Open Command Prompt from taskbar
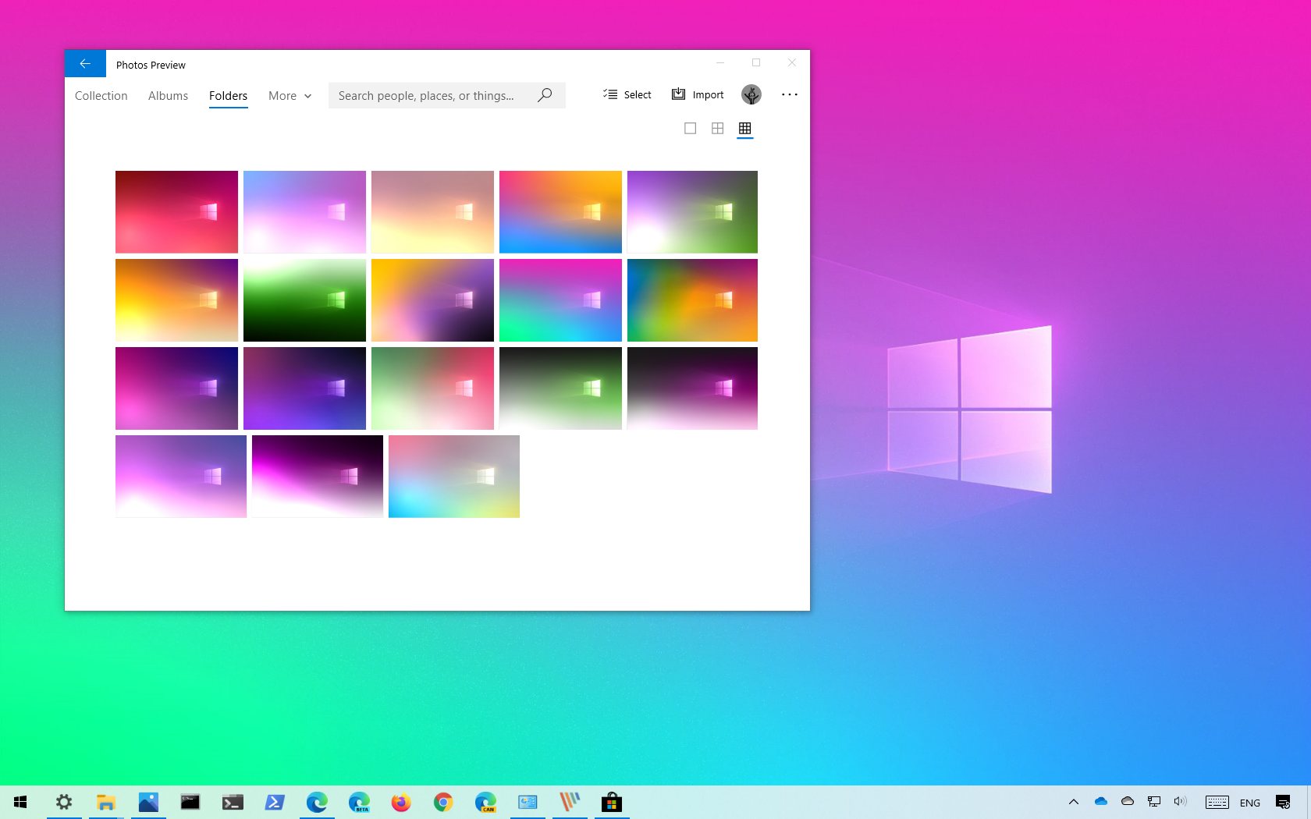Viewport: 1311px width, 819px height. pos(190,802)
